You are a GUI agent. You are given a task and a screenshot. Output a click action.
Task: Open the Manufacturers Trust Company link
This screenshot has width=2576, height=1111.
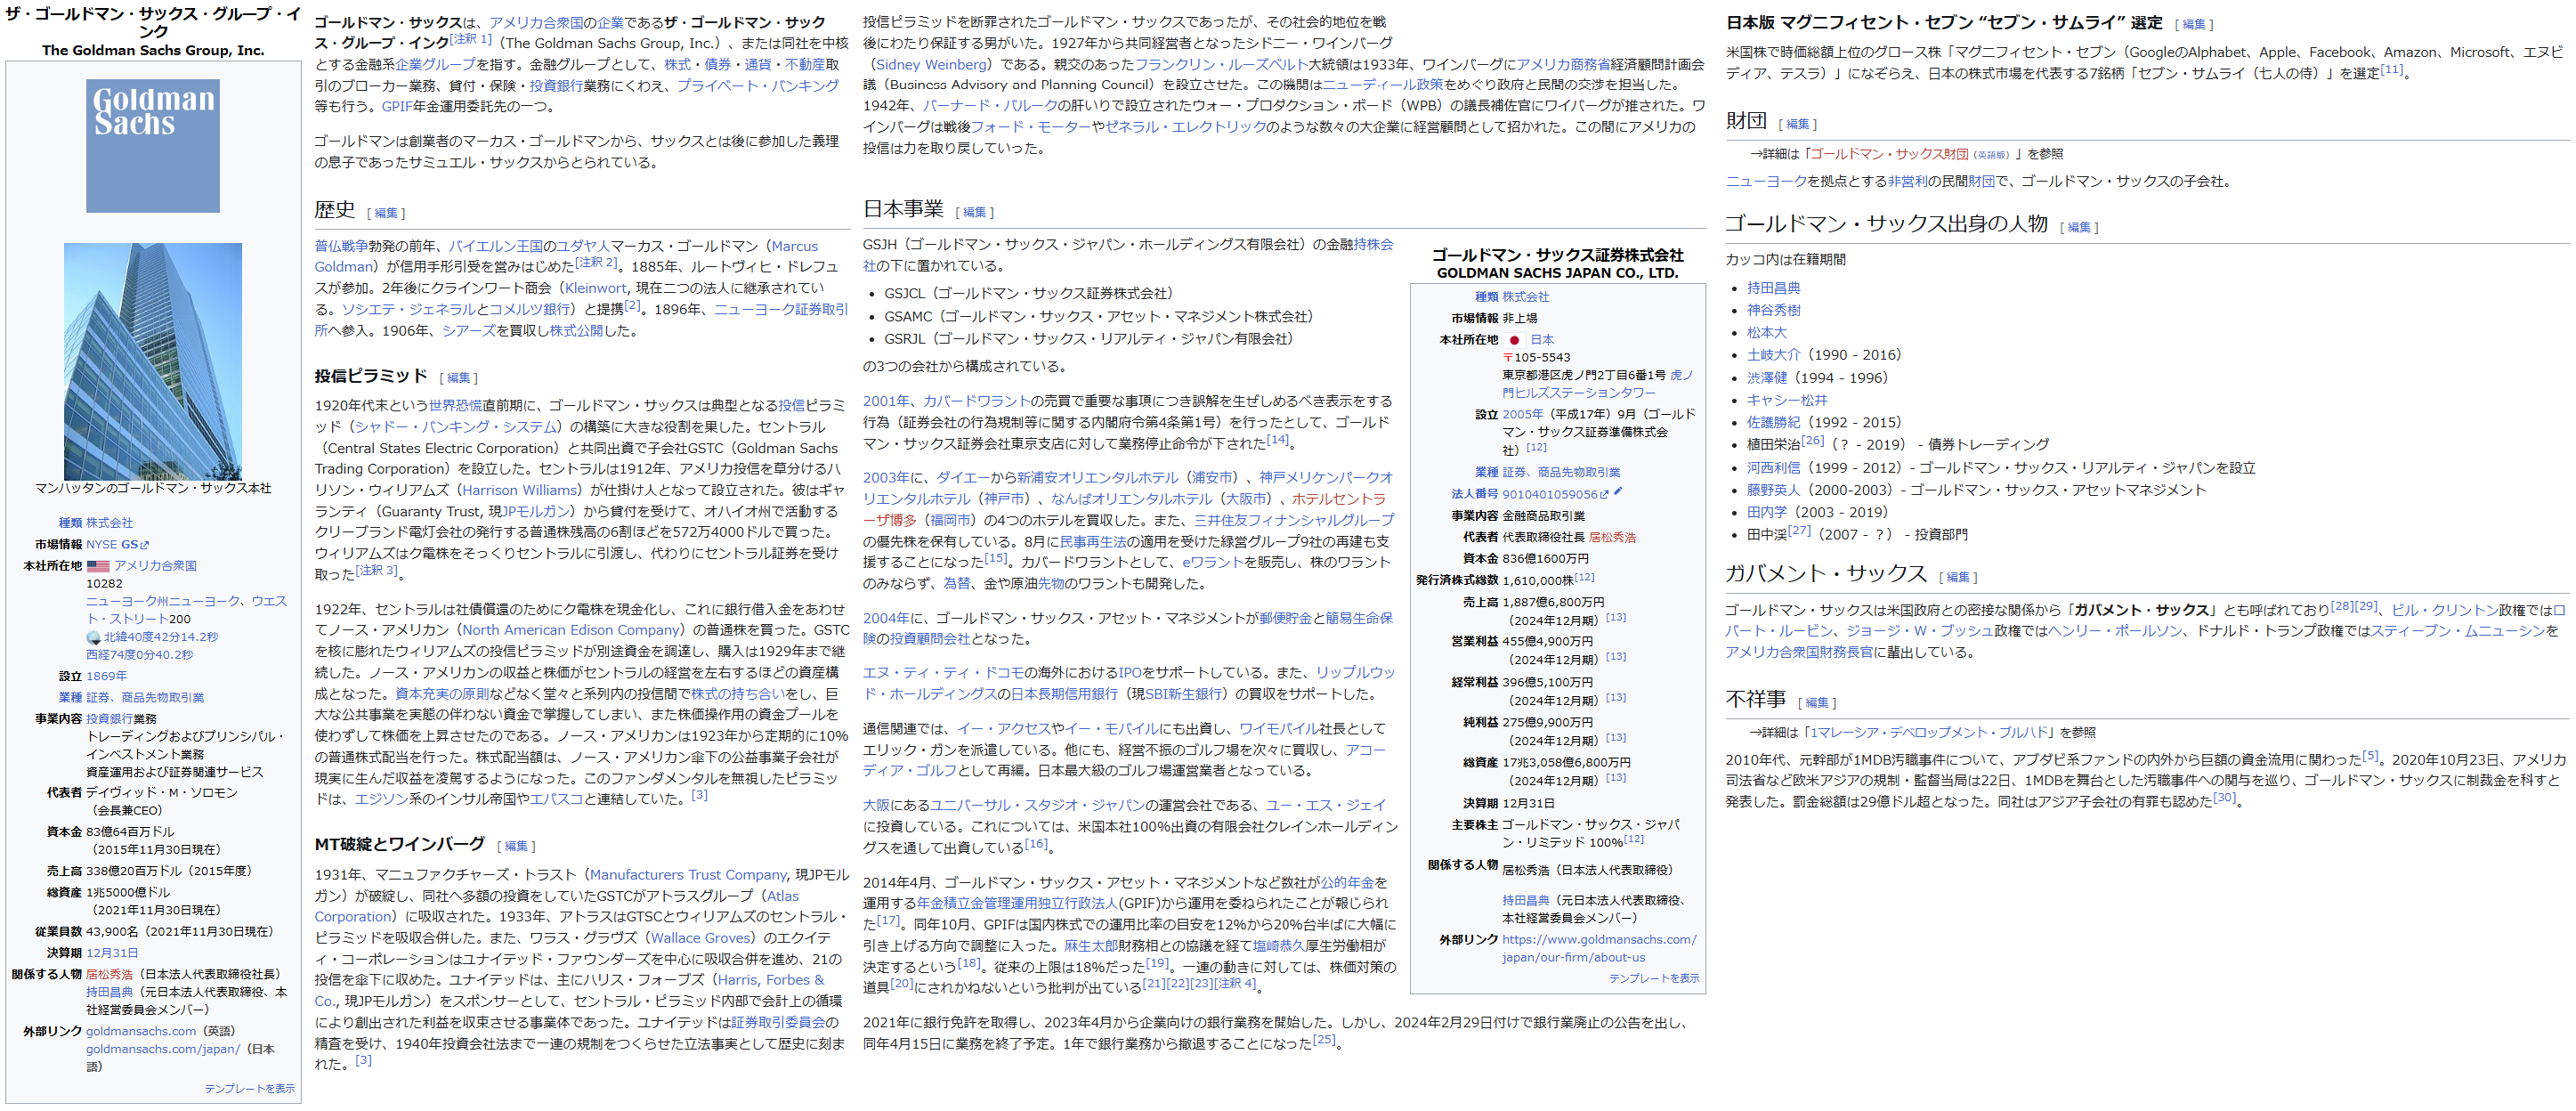click(688, 875)
